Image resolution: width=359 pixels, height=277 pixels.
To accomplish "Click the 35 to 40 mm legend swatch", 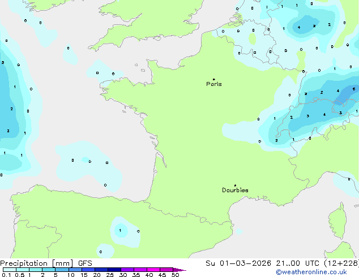I will (x=140, y=270).
